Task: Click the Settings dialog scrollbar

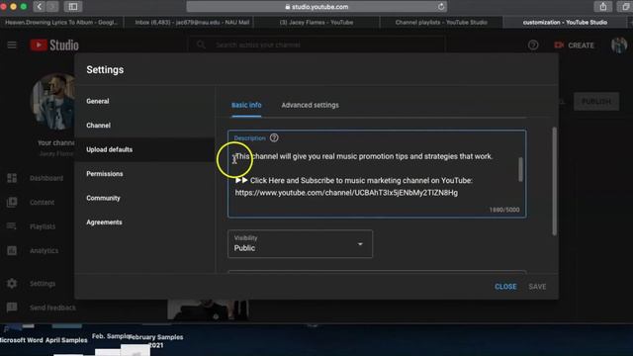Action: pos(554,181)
